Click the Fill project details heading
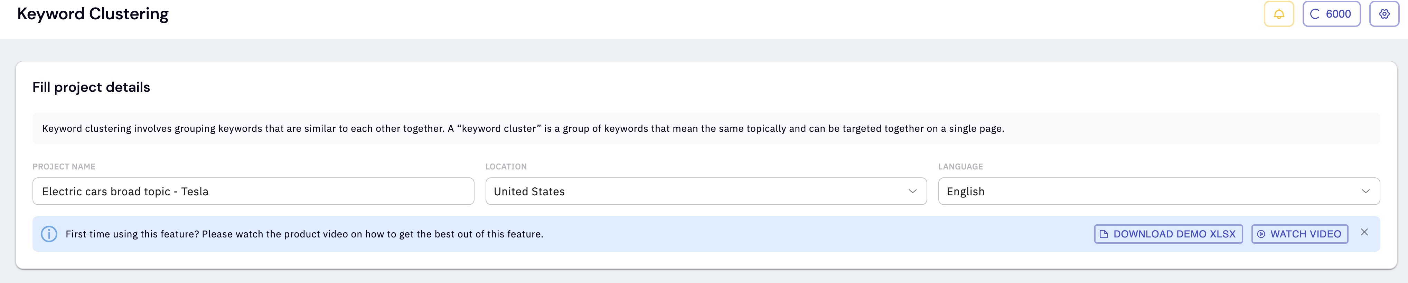Viewport: 1408px width, 283px height. pos(91,87)
